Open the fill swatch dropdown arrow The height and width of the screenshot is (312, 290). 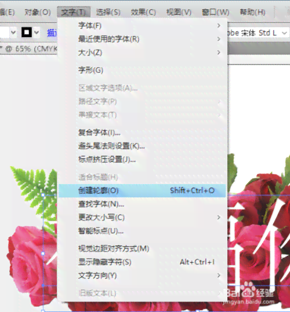(13, 32)
